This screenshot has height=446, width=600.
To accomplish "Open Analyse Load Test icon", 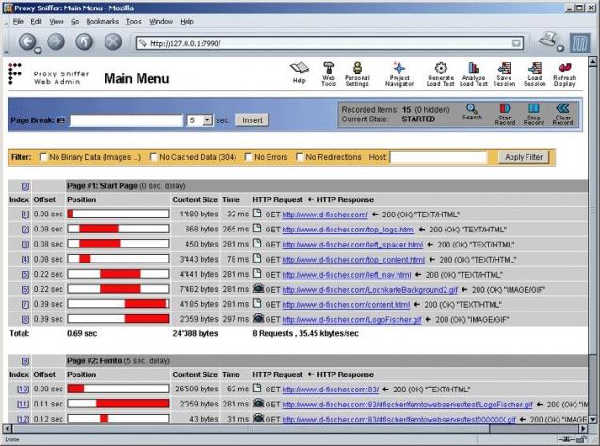I will tap(474, 68).
